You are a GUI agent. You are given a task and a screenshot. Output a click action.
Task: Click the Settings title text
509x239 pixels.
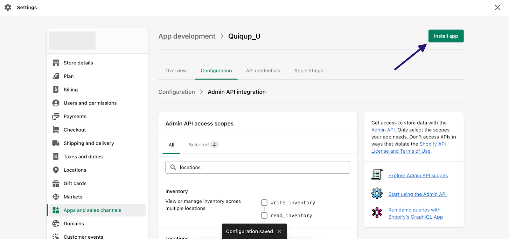27,7
